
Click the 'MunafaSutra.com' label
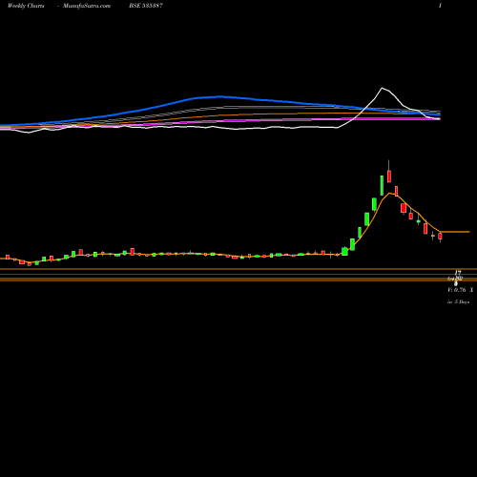87,6
